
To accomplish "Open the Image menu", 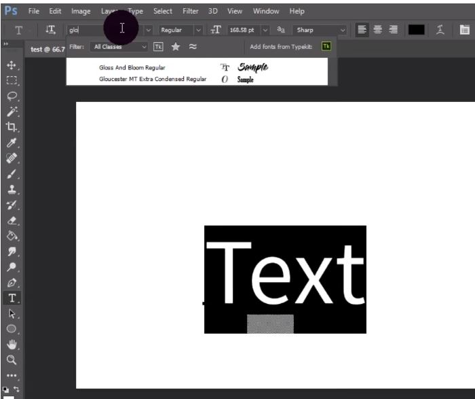I will pos(81,12).
